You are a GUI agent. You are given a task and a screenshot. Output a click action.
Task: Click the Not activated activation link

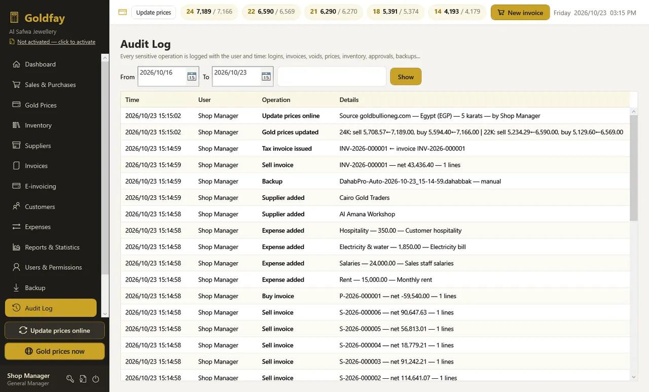56,42
